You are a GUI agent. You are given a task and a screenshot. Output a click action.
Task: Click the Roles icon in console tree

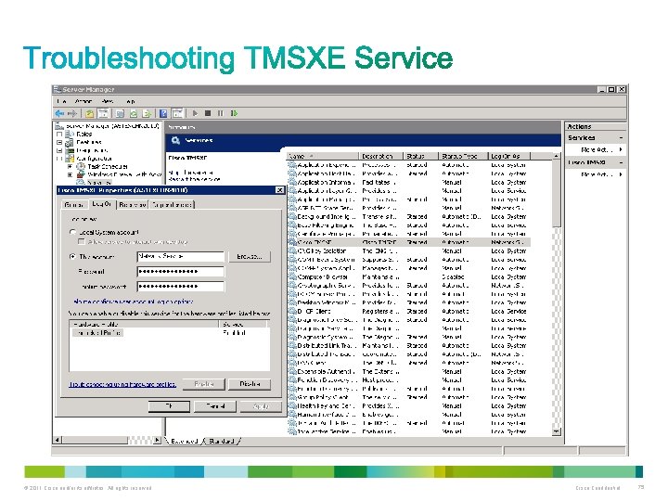(70, 135)
